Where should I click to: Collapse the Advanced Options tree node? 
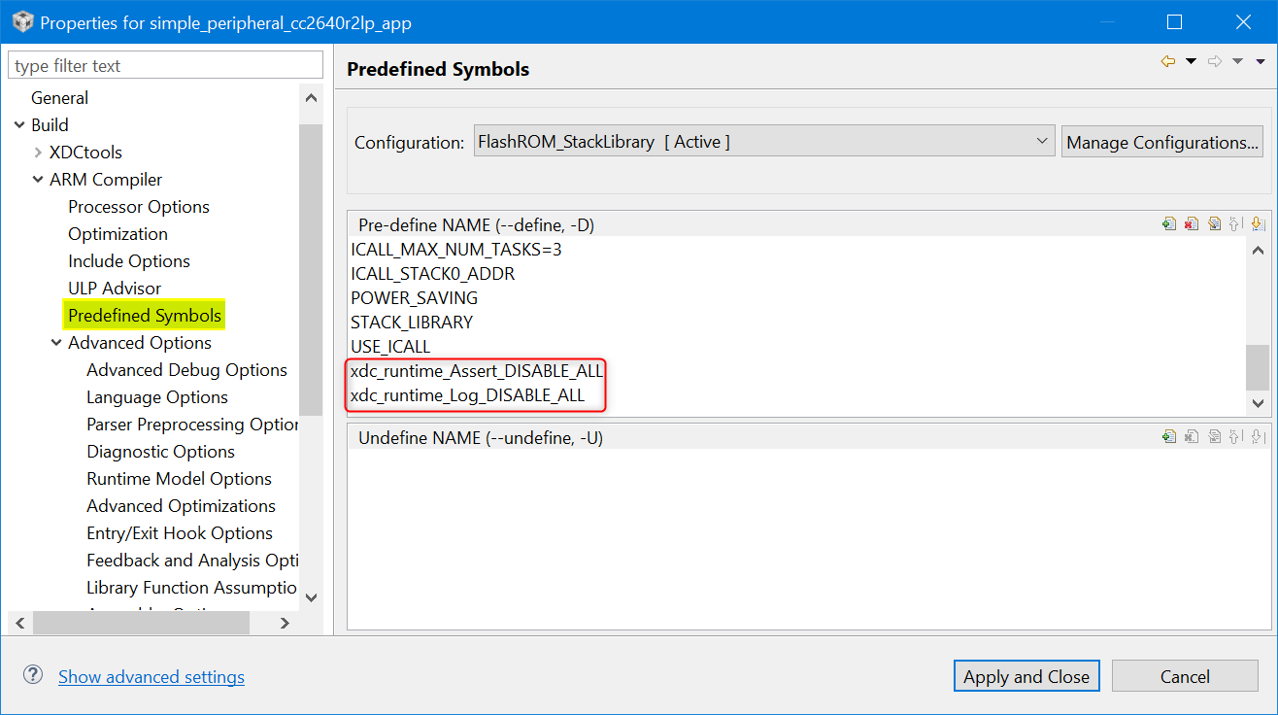(x=56, y=343)
